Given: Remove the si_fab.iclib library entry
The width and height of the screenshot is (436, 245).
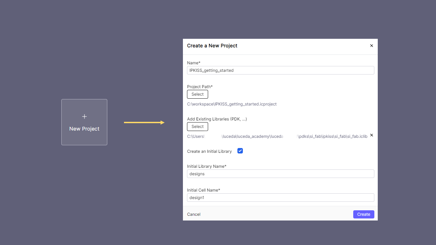Looking at the screenshot, I should pos(371,135).
